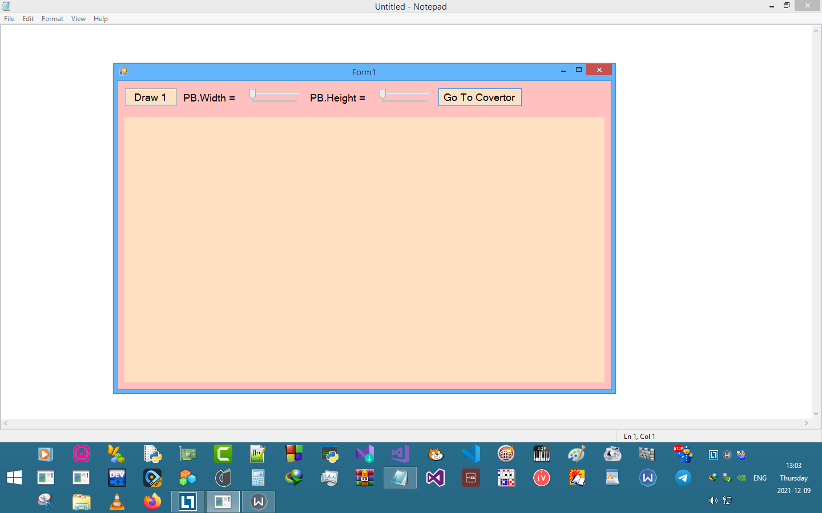The image size is (822, 513).
Task: Open Notepad's Help menu
Action: coord(100,19)
